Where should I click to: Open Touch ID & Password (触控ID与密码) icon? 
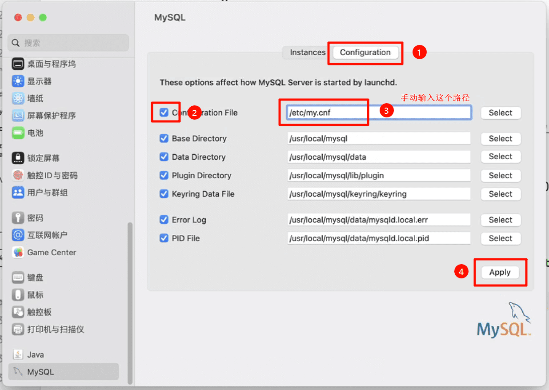[18, 175]
